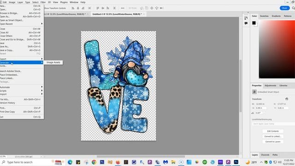
Task: Click the horizontal scrollbar below the canvas
Action: [141, 156]
